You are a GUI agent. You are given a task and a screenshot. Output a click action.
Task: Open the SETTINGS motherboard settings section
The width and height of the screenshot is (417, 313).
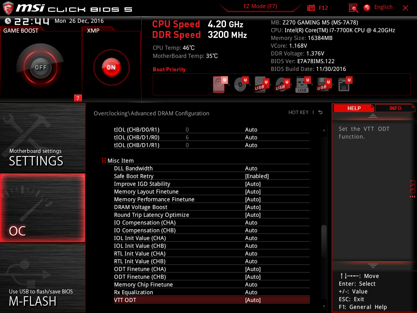[42, 138]
